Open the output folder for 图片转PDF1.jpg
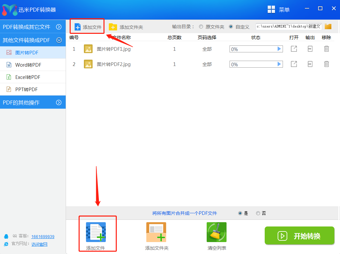The width and height of the screenshot is (340, 254). coord(310,49)
